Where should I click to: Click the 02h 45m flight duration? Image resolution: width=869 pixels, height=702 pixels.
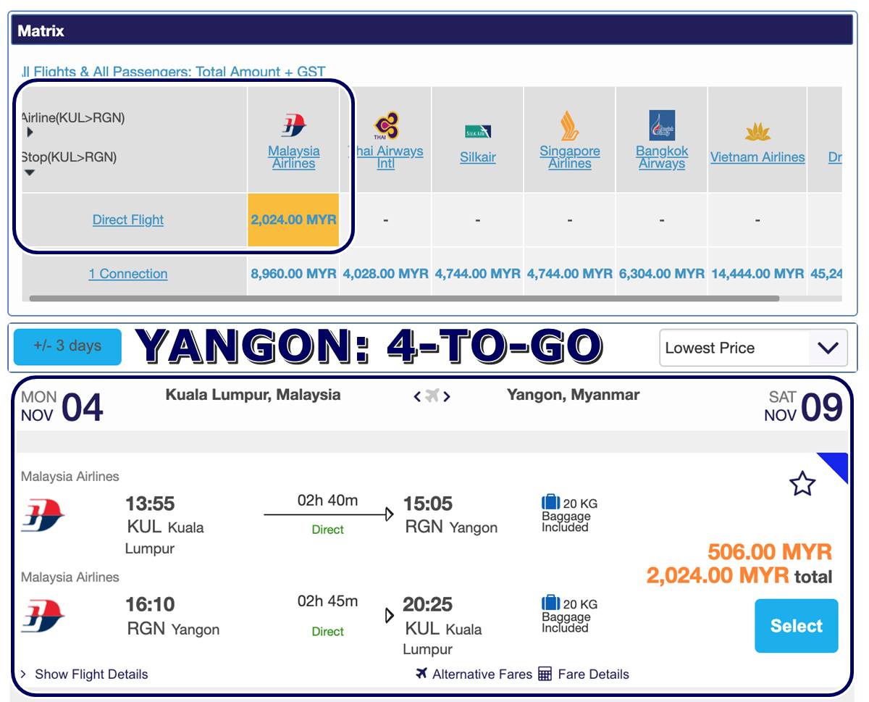coord(327,601)
